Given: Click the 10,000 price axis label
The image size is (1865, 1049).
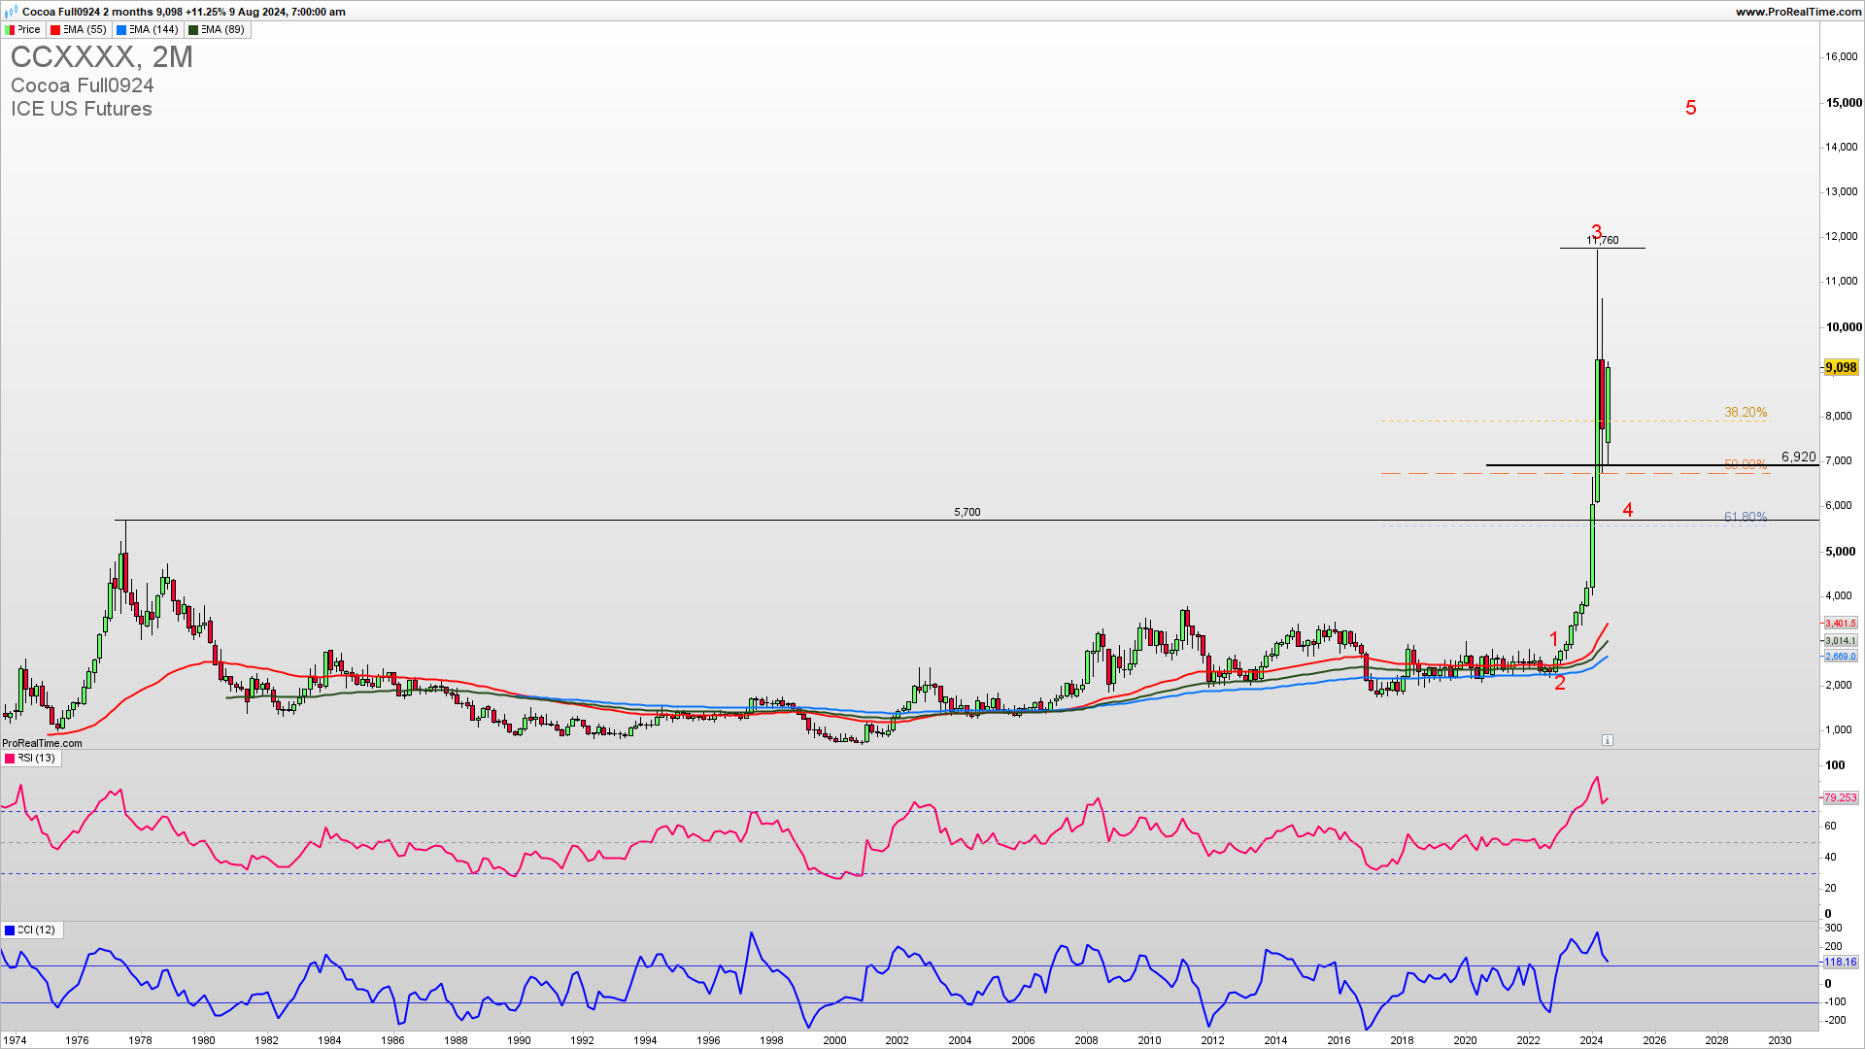Looking at the screenshot, I should tap(1844, 326).
